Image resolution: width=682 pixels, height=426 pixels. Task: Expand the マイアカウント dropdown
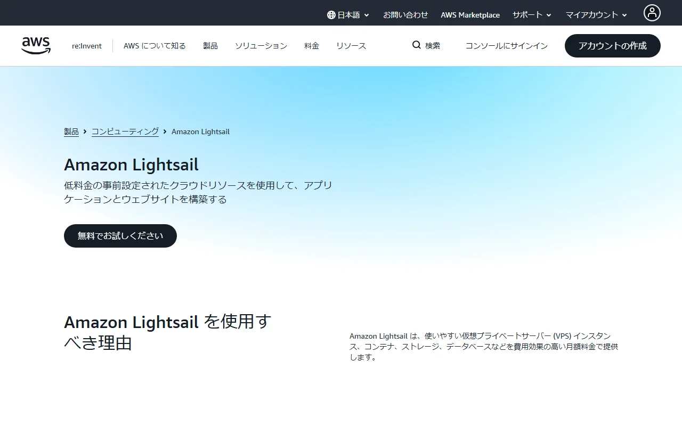[596, 15]
